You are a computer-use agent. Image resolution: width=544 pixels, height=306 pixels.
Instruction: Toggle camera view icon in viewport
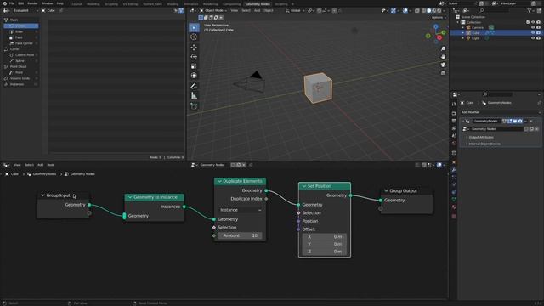point(443,65)
